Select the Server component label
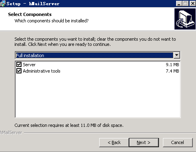 coord(29,65)
